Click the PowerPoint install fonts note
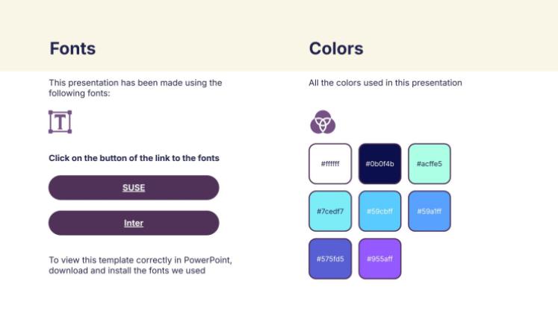Viewport: 558px width, 313px height. pyautogui.click(x=140, y=265)
